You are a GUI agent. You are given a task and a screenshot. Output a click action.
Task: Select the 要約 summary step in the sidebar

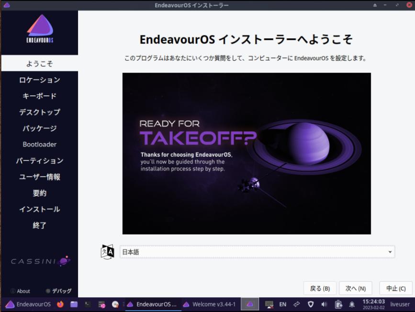pyautogui.click(x=40, y=193)
